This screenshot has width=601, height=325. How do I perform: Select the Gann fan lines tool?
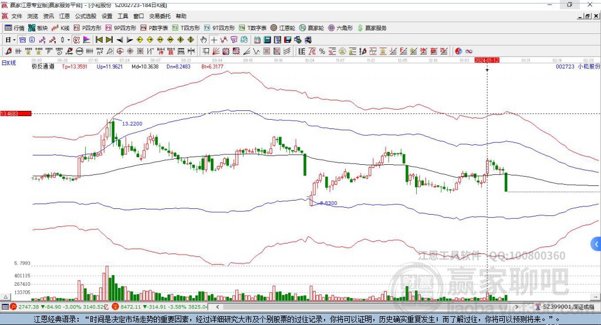(216, 52)
